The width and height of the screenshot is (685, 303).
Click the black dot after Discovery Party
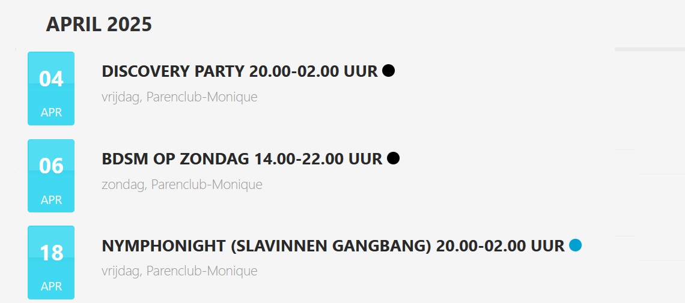(x=389, y=71)
